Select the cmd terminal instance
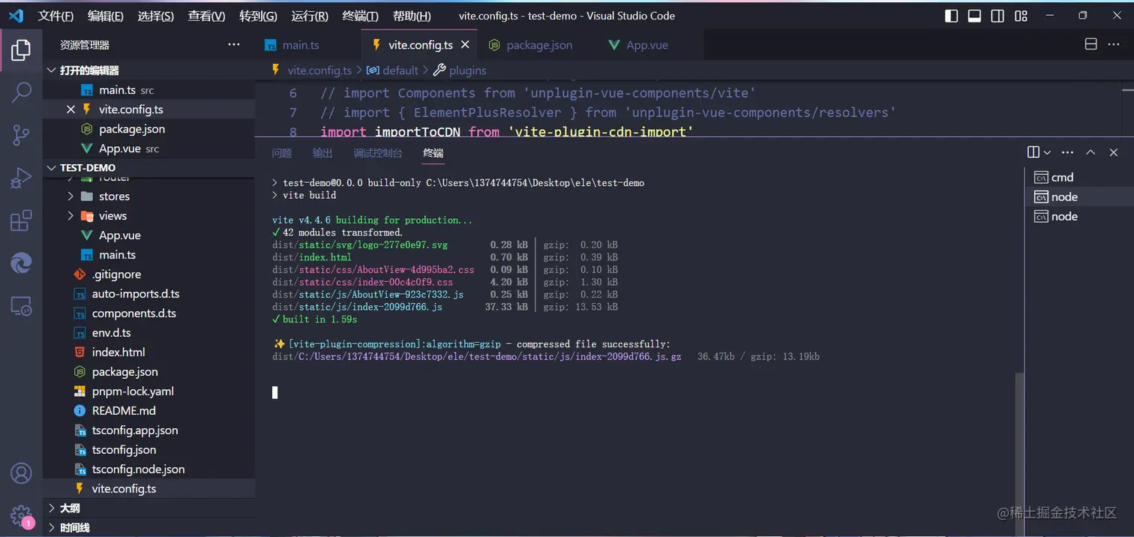Screen dimensions: 1134x537 (x=1078, y=177)
